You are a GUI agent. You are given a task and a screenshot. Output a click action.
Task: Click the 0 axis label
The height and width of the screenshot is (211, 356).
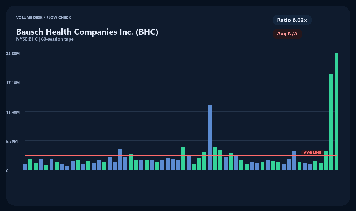7,170
